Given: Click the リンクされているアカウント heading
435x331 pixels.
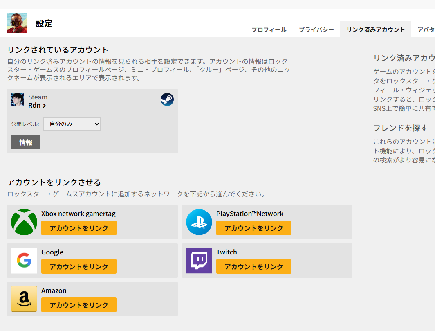Looking at the screenshot, I should coord(58,50).
